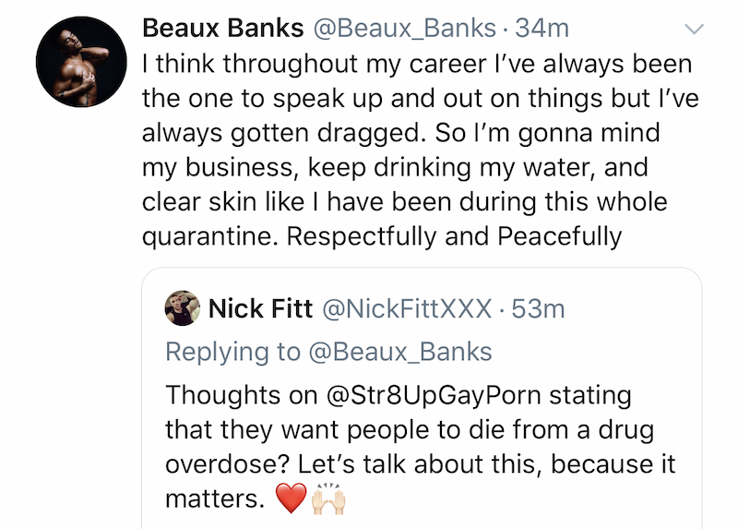The image size is (738, 529).
Task: Click the 'Respectfully and Peacefully' closing line
Action: click(x=454, y=236)
